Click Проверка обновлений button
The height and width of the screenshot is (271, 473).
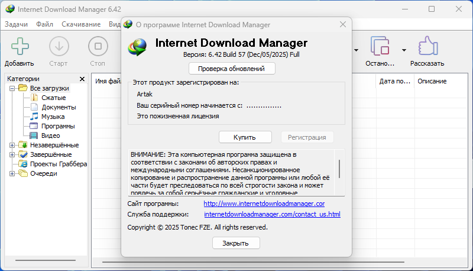click(x=232, y=69)
